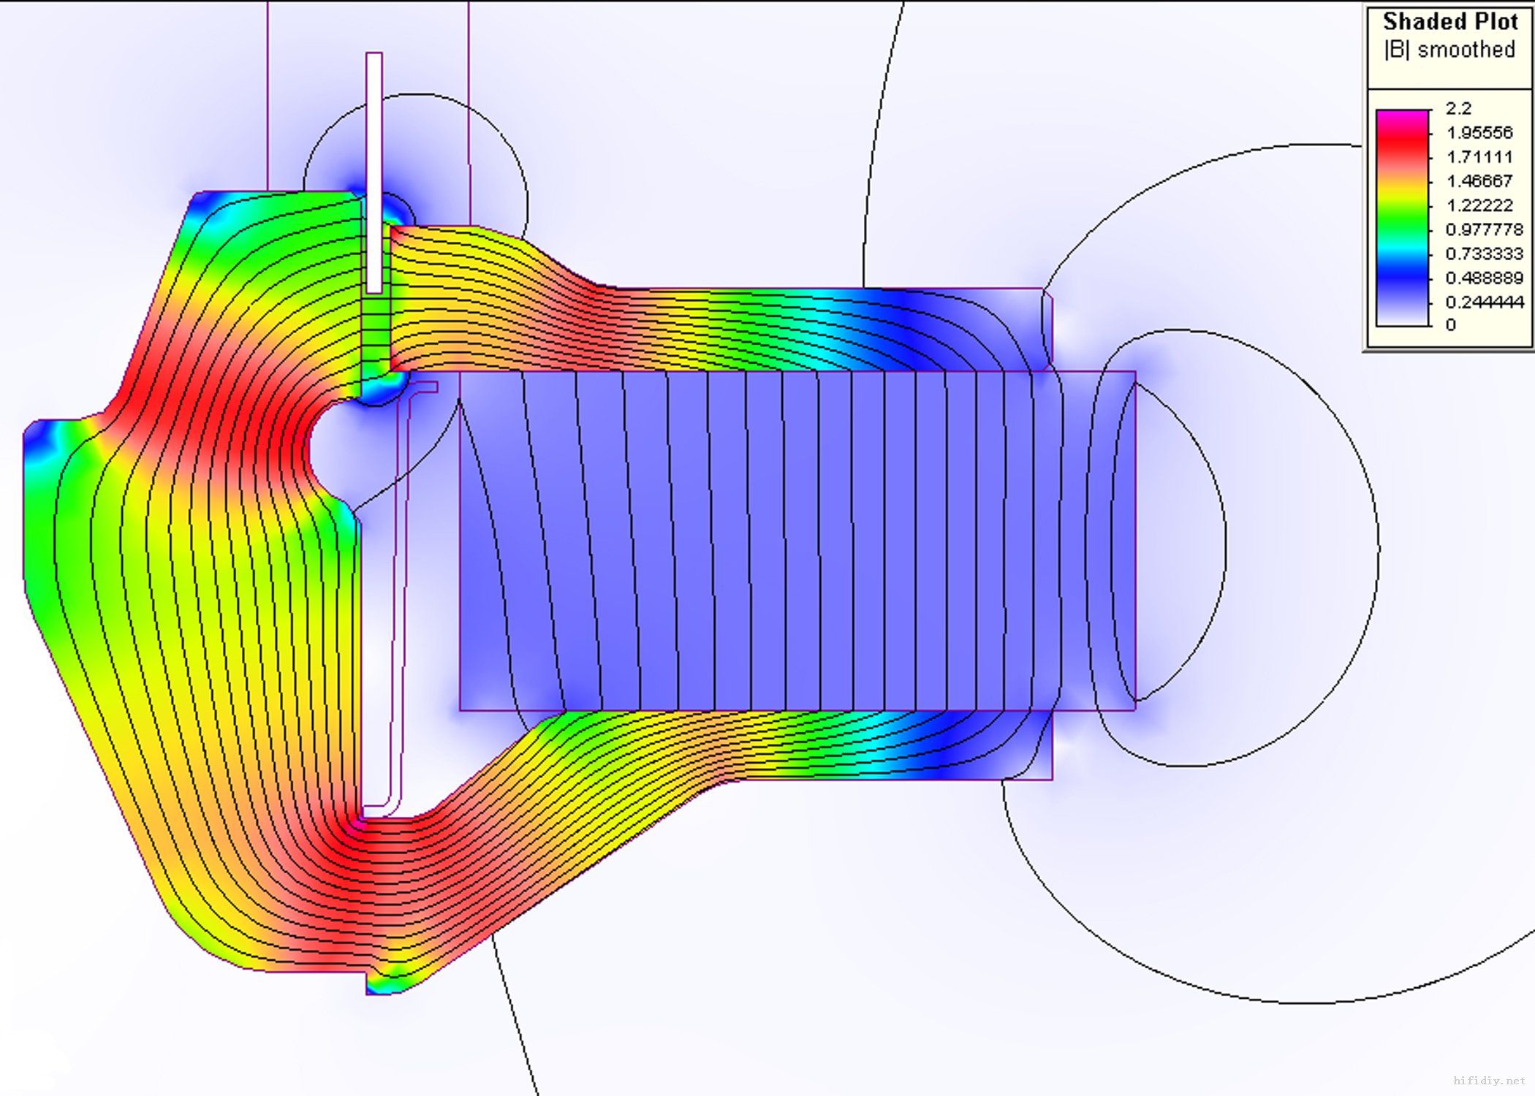Click the magenta top of color bar

point(1402,117)
